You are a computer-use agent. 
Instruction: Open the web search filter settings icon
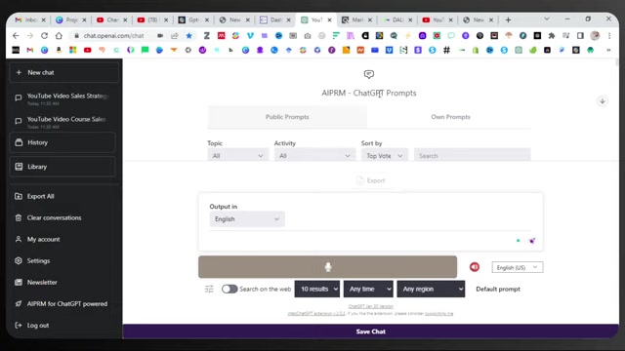(x=209, y=289)
